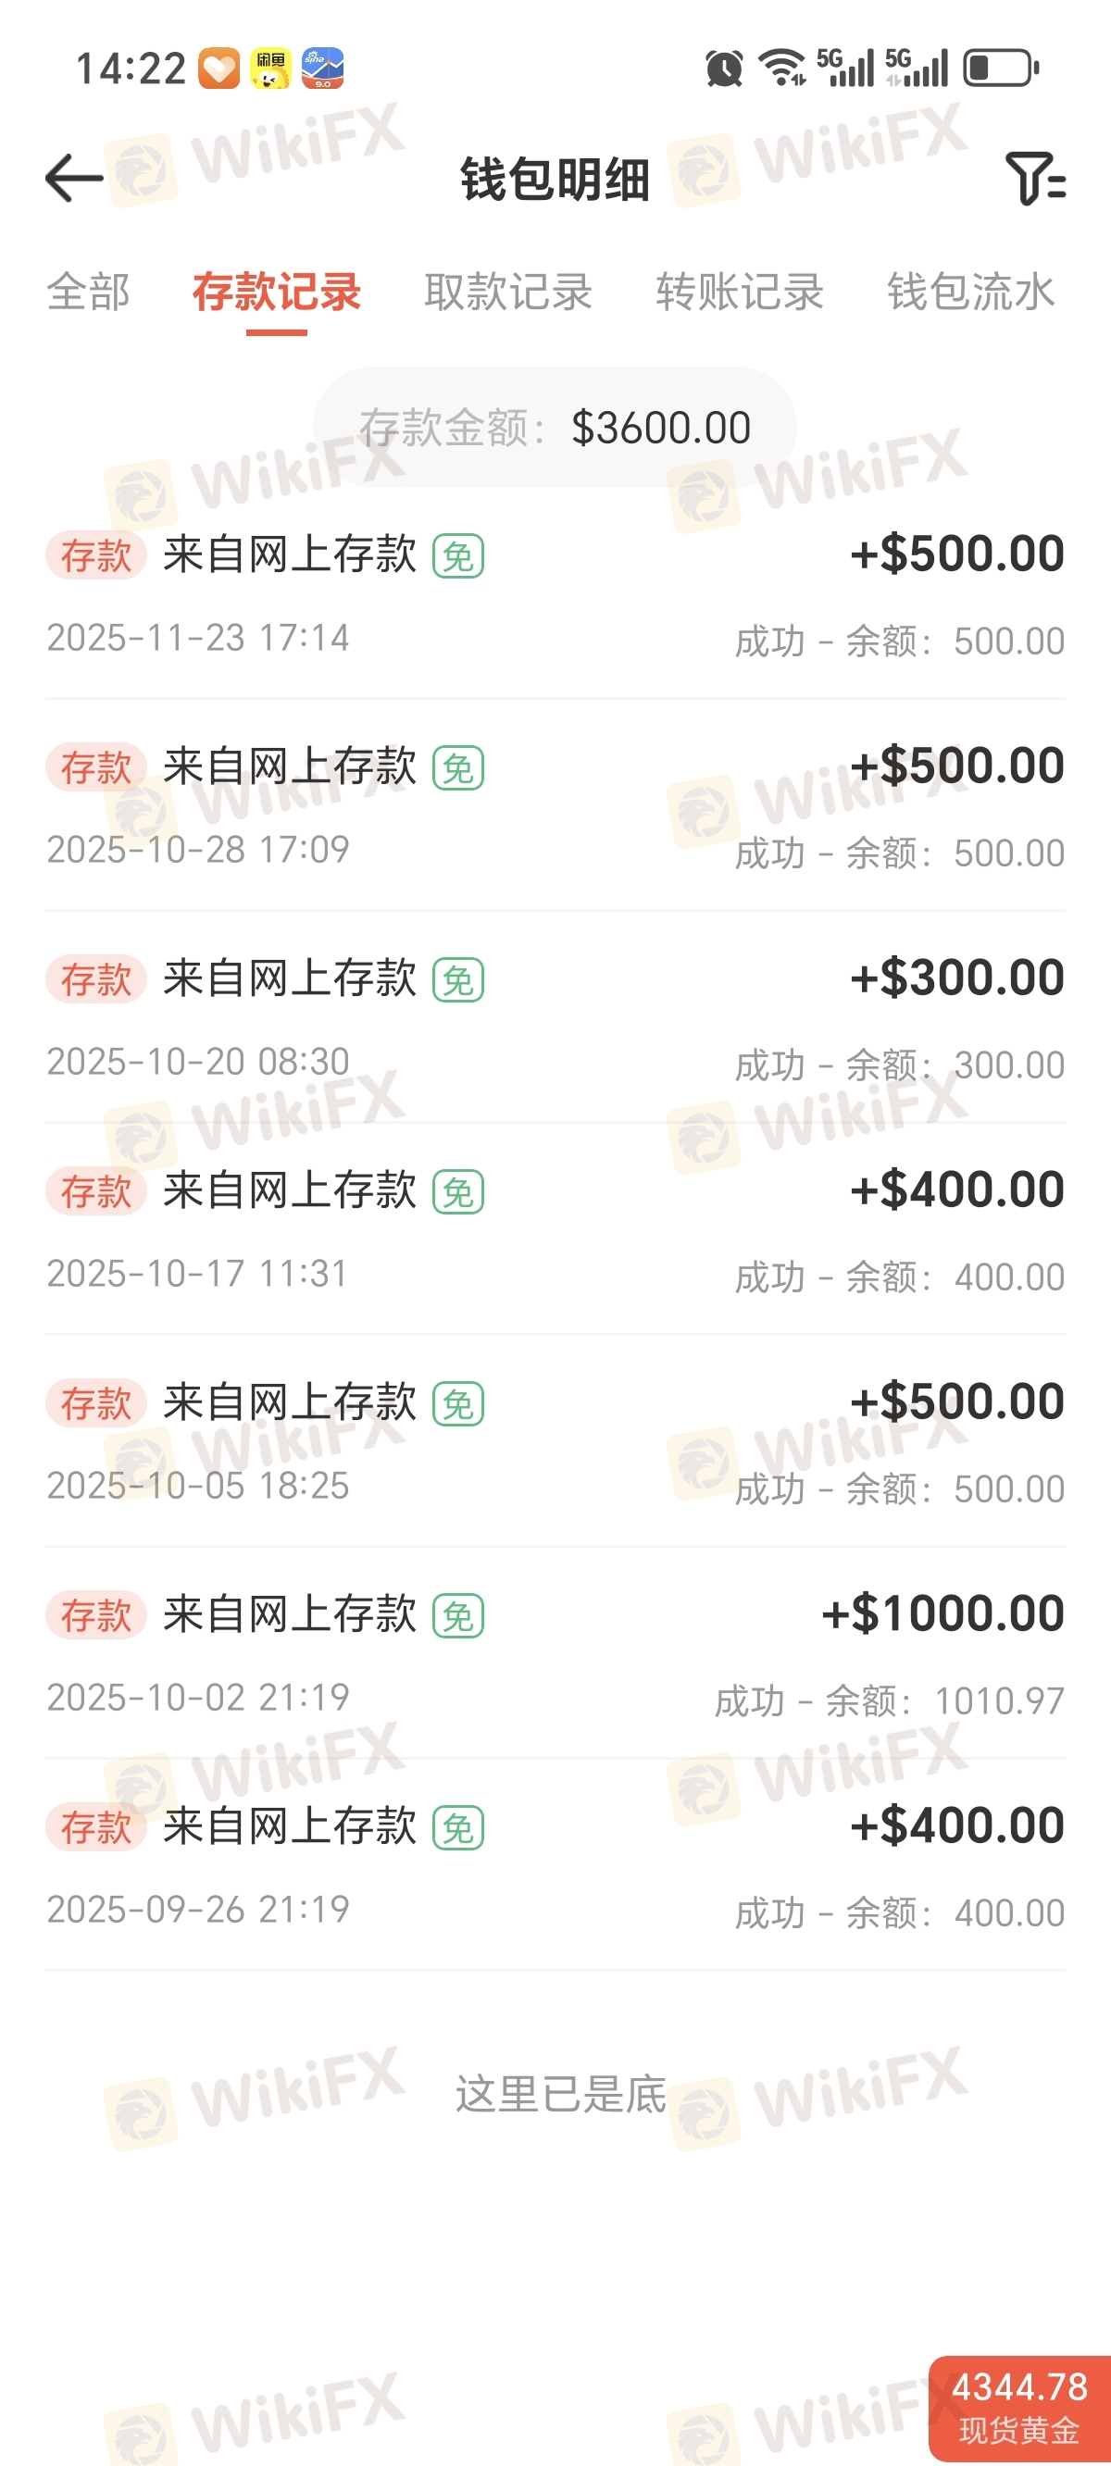Tap the 钱包明细 page title

555,179
